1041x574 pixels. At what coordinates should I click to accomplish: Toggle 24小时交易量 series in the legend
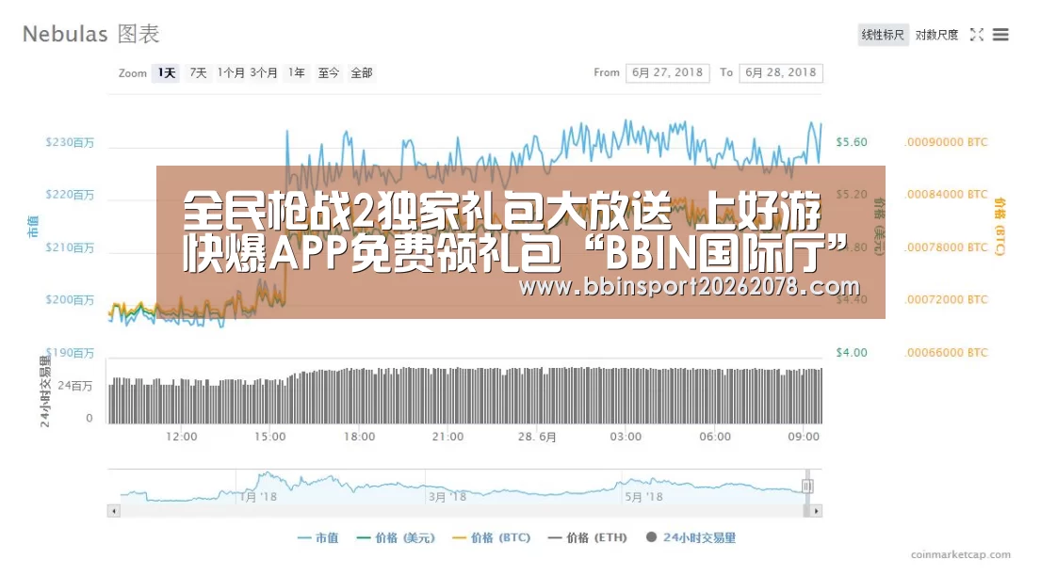click(x=691, y=537)
